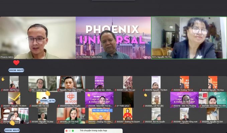227x133 pixels.
Task: Click the muted mic icon by Trần Thị Lan
Action: click(115, 90)
